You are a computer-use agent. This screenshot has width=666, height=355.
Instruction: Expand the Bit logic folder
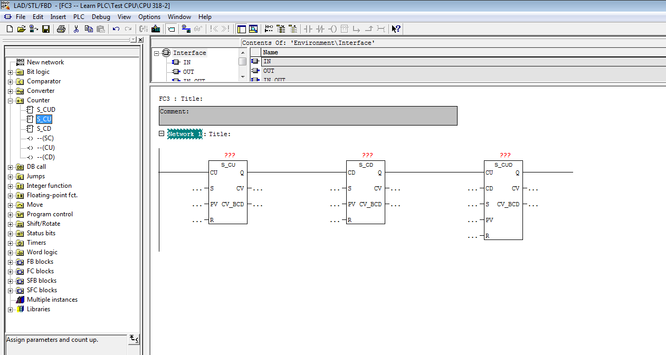(x=11, y=71)
